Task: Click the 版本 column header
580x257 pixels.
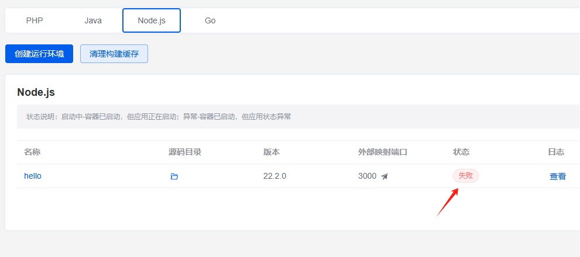Action: point(272,152)
